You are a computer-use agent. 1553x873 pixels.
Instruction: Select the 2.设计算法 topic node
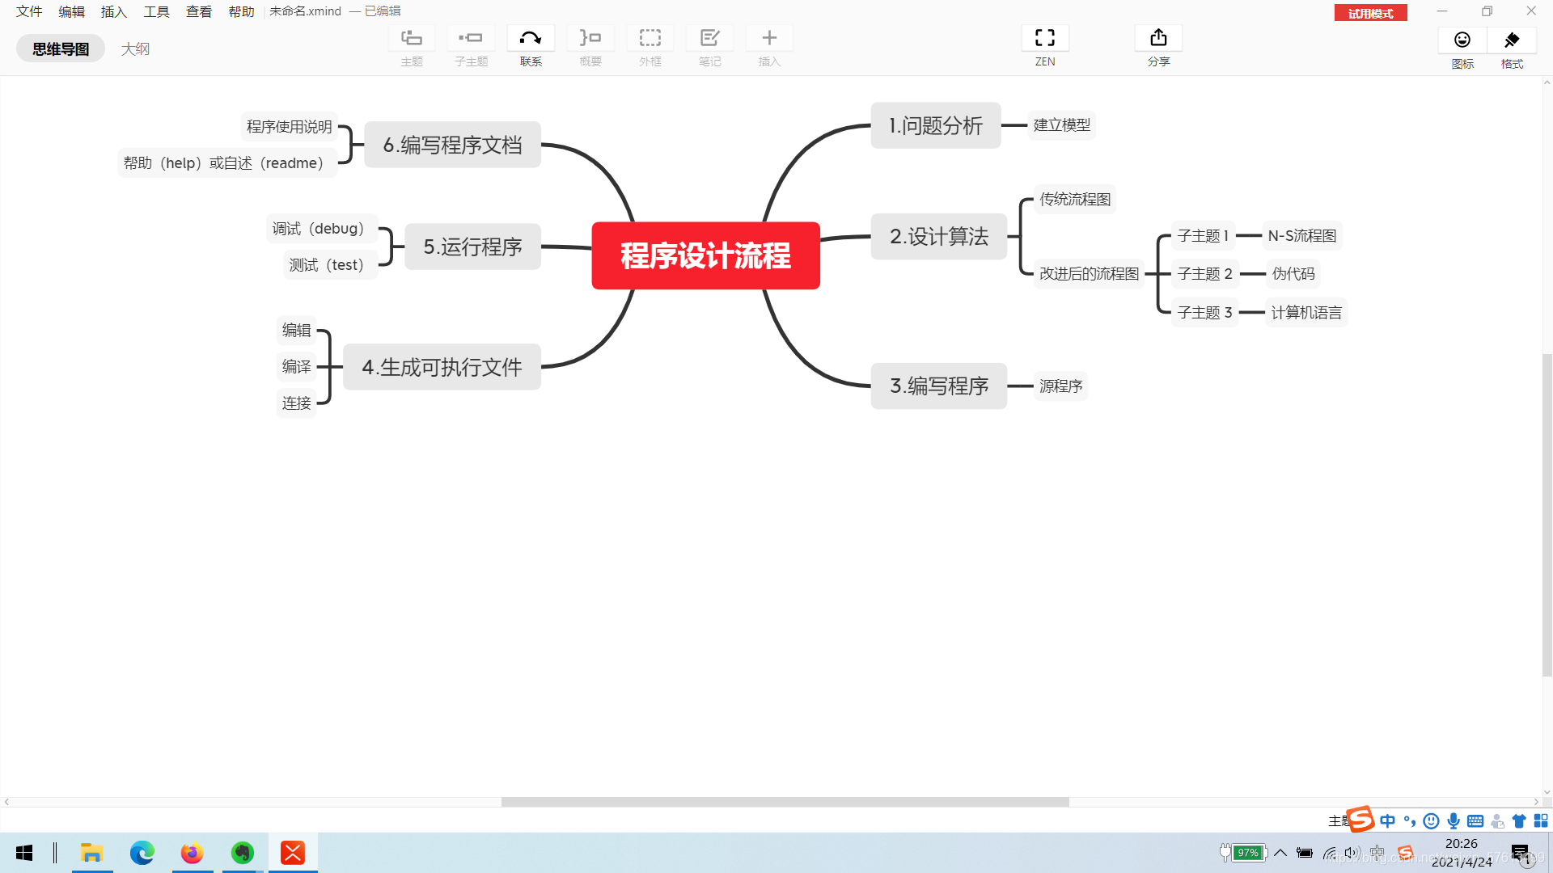tap(938, 236)
